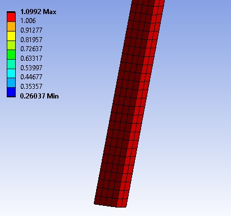The height and width of the screenshot is (216, 231).
Task: Click the dark blue legend band
Action: click(x=11, y=92)
